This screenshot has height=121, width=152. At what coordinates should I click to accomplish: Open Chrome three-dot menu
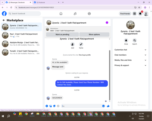click(x=149, y=8)
